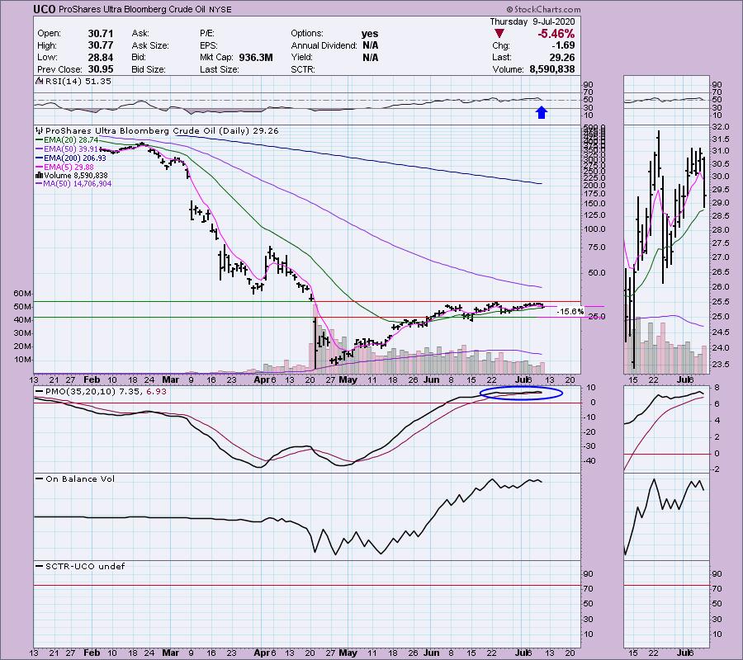Click the UCO ticker symbol in the title
The width and height of the screenshot is (743, 660).
pyautogui.click(x=45, y=9)
